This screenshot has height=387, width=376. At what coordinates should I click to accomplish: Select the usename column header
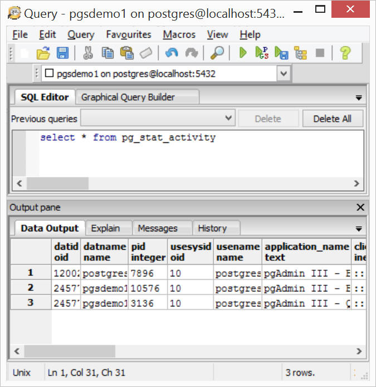[x=237, y=251]
